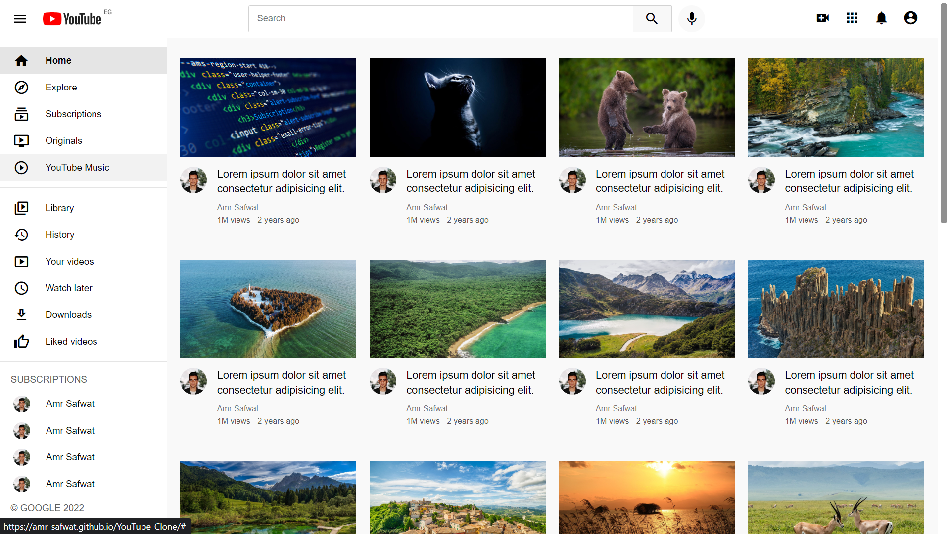Click views text under forest coastline video
This screenshot has height=534, width=950.
(447, 421)
